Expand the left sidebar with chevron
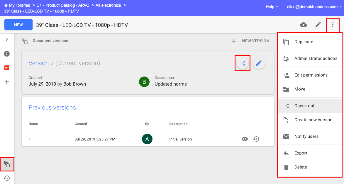344x184 pixels. coord(7,40)
